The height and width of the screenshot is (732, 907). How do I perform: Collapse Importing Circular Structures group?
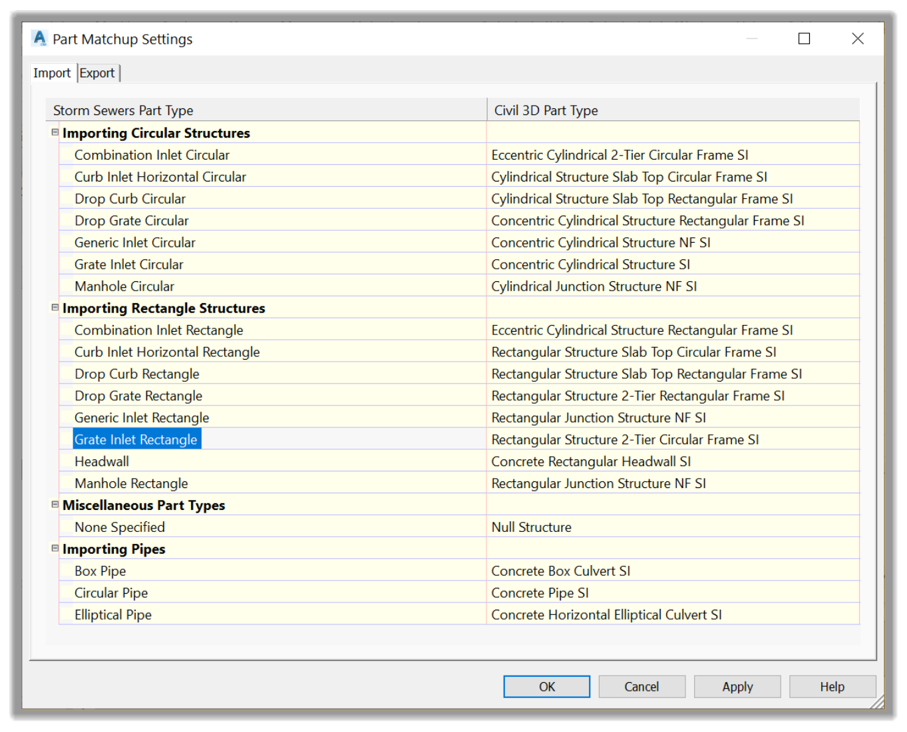[x=55, y=132]
